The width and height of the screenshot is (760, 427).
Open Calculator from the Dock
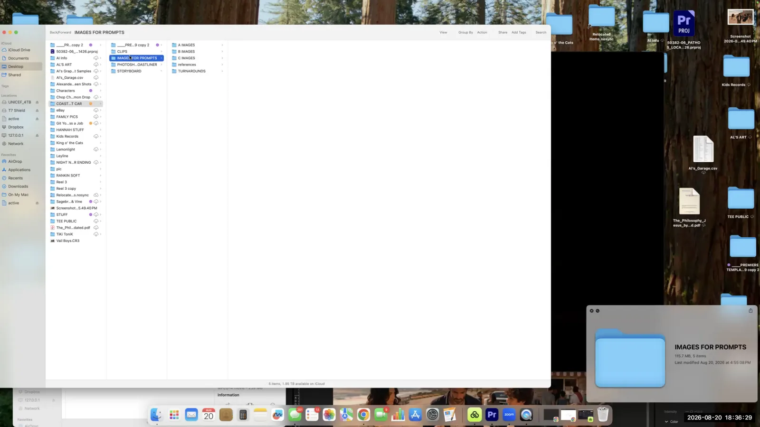(243, 415)
